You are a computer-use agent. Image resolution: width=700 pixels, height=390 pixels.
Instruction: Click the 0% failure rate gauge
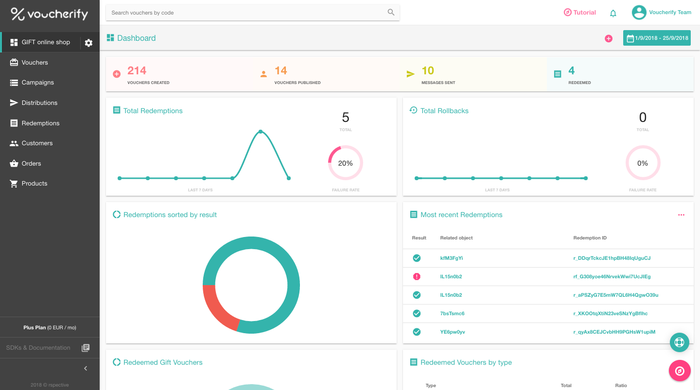(643, 163)
